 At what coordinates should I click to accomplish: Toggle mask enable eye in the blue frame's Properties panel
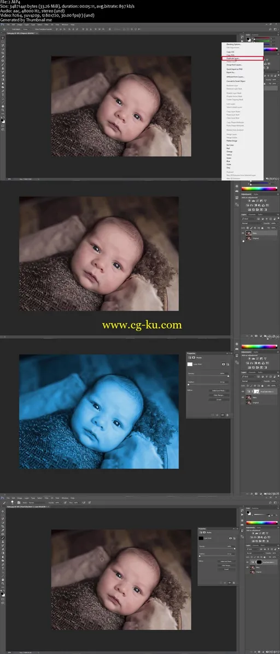[223, 415]
